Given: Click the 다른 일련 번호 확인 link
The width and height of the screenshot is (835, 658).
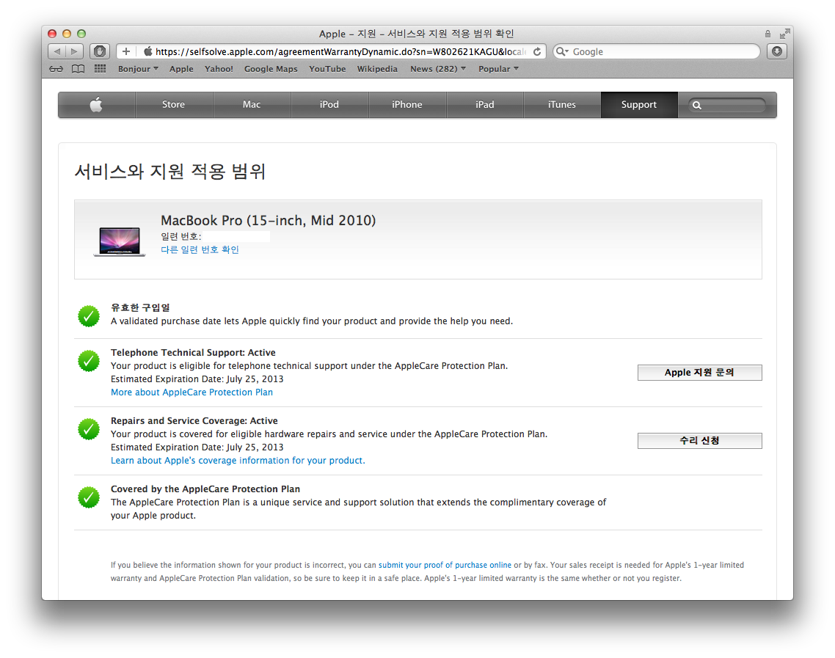Looking at the screenshot, I should (200, 249).
